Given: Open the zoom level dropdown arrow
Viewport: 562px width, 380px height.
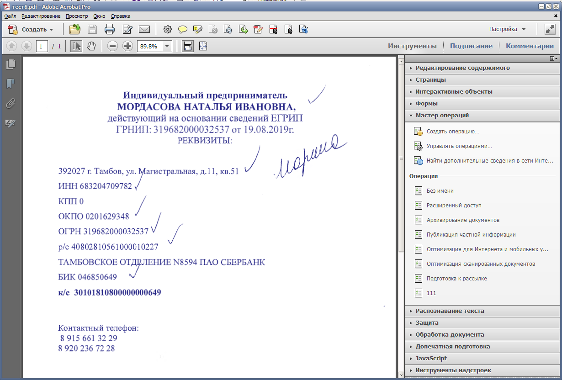Looking at the screenshot, I should pyautogui.click(x=167, y=46).
